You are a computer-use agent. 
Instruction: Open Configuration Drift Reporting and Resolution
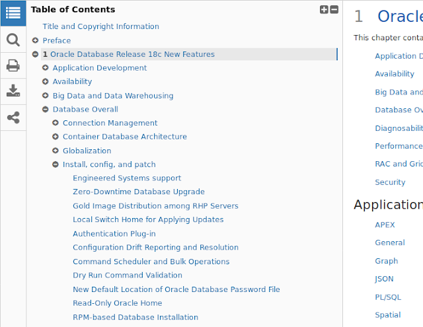[x=155, y=248]
